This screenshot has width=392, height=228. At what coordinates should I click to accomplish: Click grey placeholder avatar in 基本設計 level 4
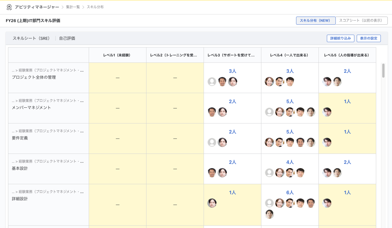pos(269,173)
